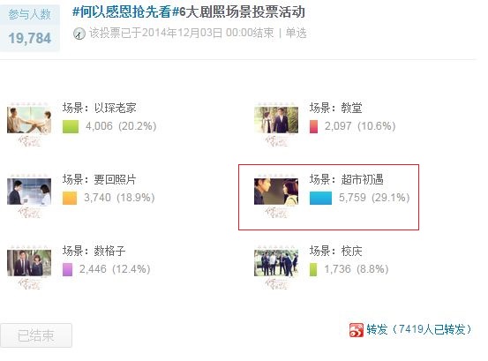The image size is (488, 361).
Task: Click the greyed 已结束 button
Action: coord(36,335)
